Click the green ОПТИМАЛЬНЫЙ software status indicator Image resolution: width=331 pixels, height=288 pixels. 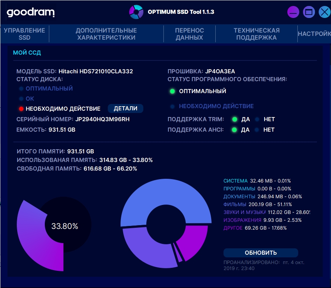pyautogui.click(x=172, y=91)
